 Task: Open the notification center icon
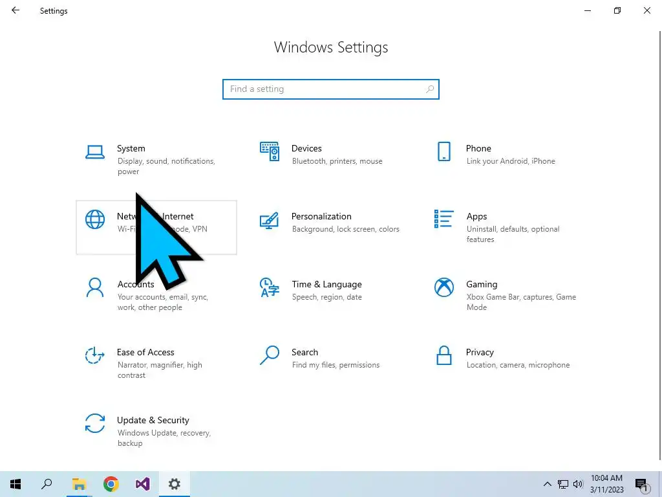pyautogui.click(x=642, y=485)
